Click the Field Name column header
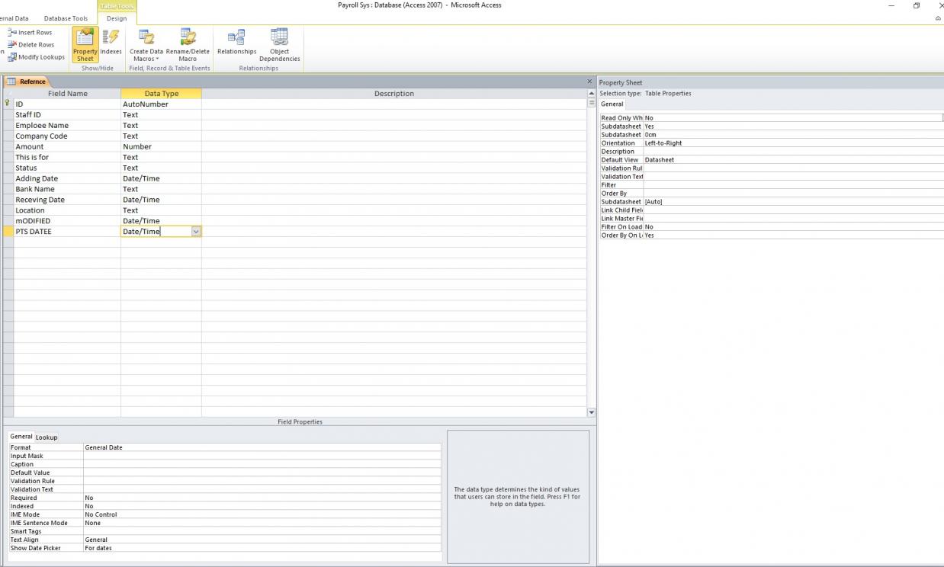Image resolution: width=944 pixels, height=567 pixels. coord(67,94)
